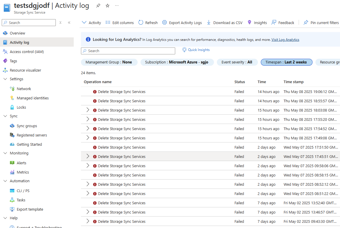Image resolution: width=340 pixels, height=228 pixels.
Task: Collapse the Automation section in the sidebar
Action: 5,181
